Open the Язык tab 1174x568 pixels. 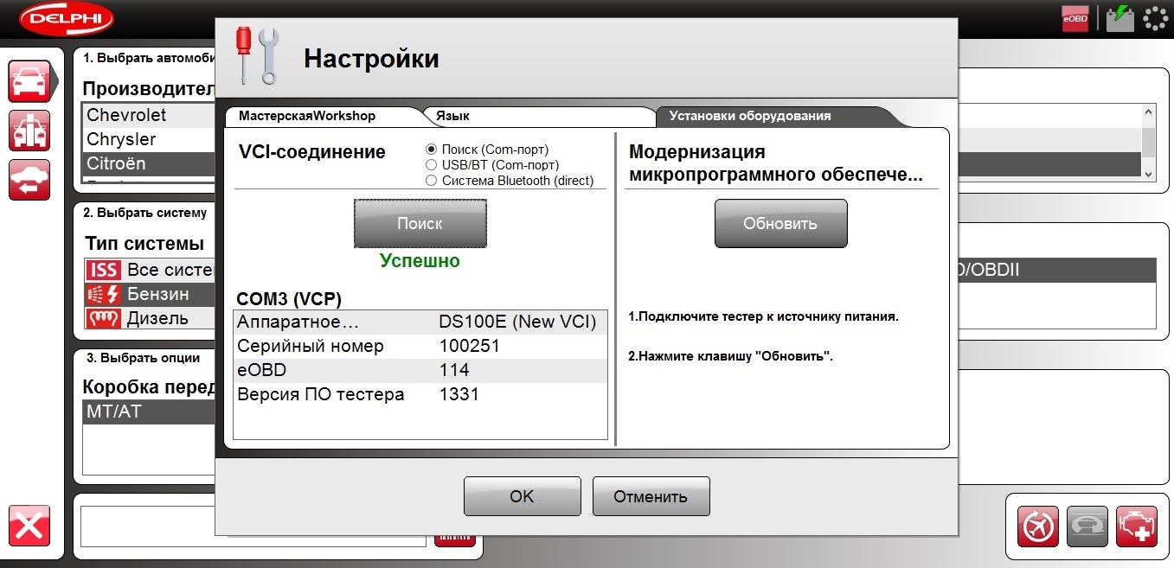point(536,116)
